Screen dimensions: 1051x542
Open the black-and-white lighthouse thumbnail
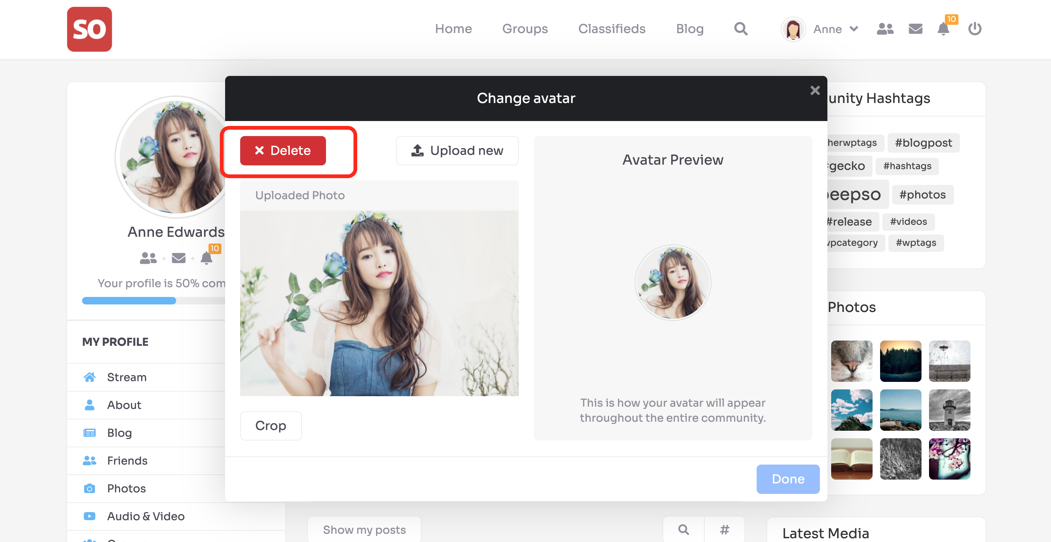tap(949, 410)
